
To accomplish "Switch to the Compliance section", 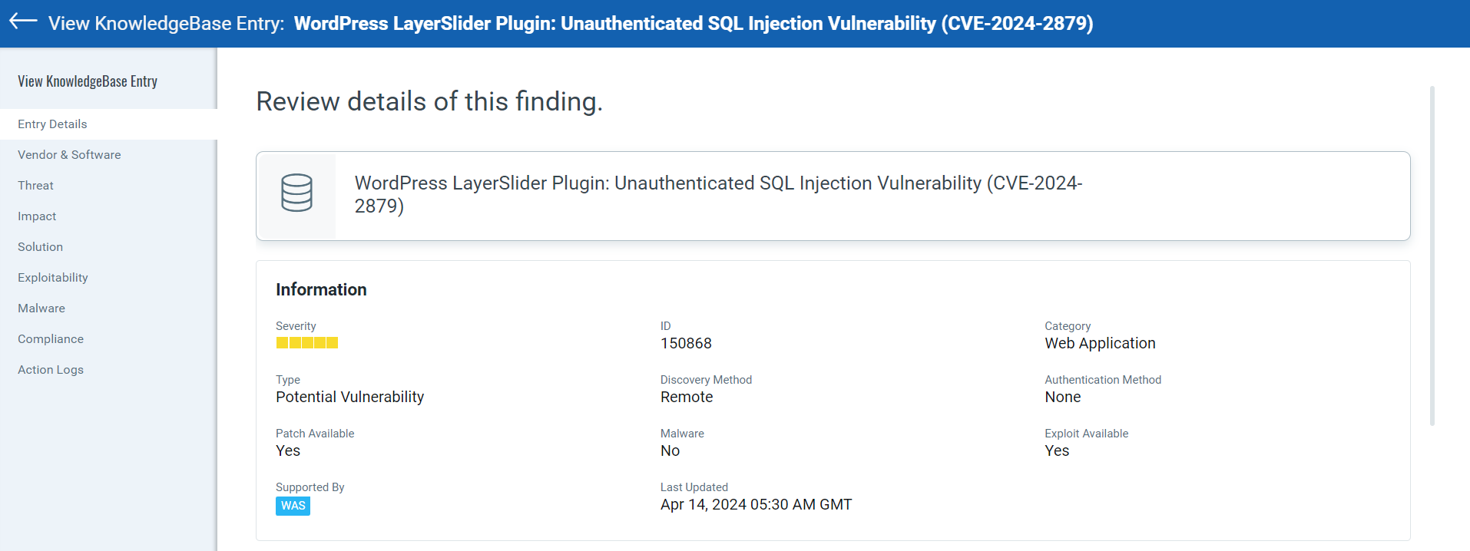I will 50,338.
